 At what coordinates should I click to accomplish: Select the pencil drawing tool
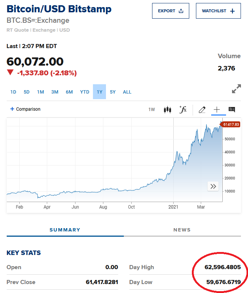coord(202,110)
